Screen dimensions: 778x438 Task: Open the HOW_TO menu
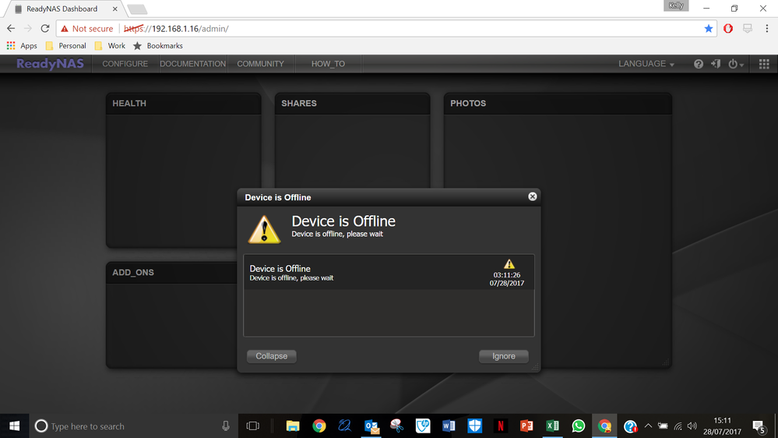328,64
